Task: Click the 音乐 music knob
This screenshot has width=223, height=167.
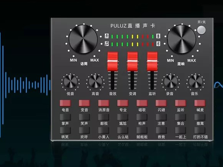Action: (x=196, y=82)
